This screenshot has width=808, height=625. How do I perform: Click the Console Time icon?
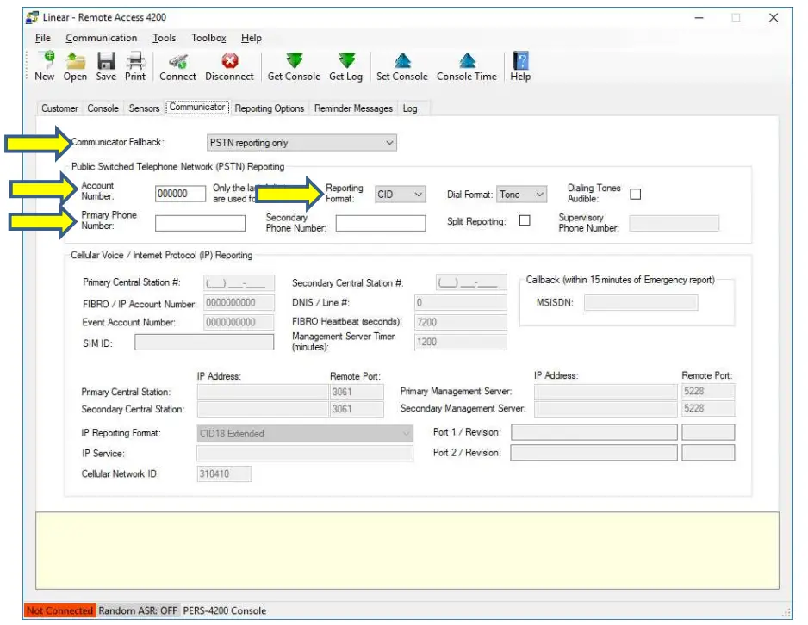(x=466, y=65)
